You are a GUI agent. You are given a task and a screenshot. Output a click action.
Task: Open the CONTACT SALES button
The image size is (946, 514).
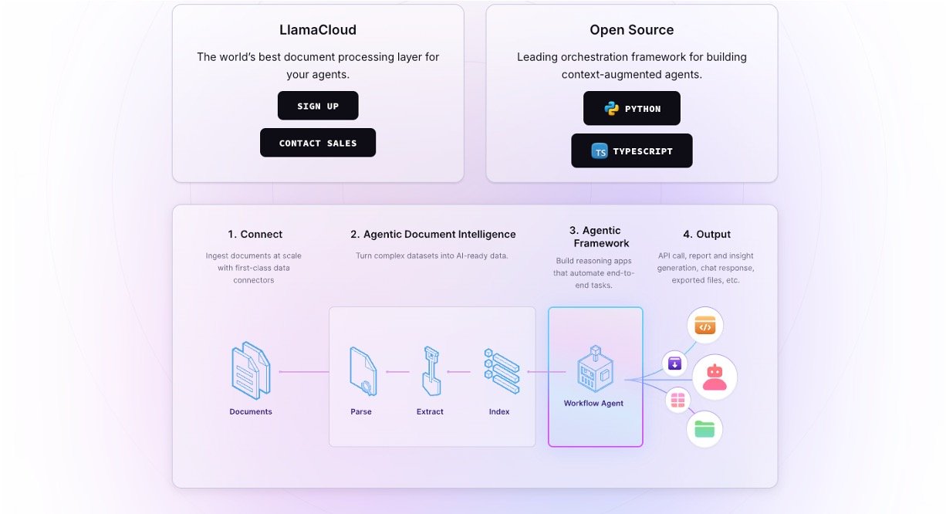point(318,143)
